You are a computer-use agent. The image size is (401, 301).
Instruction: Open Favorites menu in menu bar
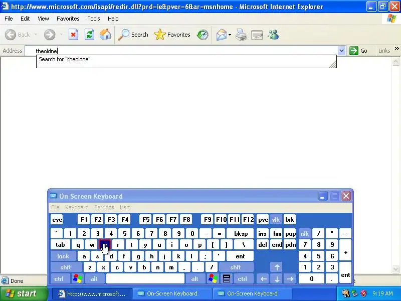pos(68,19)
